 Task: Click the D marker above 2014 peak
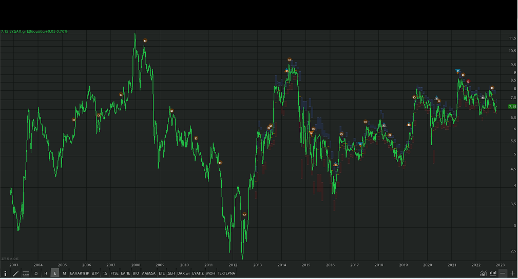click(290, 60)
